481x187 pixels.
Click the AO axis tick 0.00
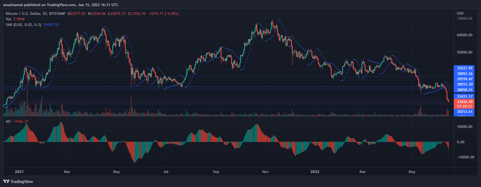(461, 142)
